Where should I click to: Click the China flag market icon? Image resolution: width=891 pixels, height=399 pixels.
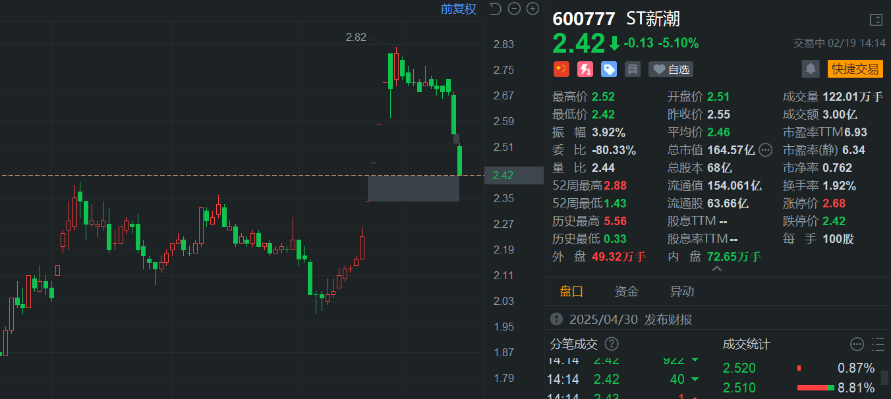coord(561,69)
